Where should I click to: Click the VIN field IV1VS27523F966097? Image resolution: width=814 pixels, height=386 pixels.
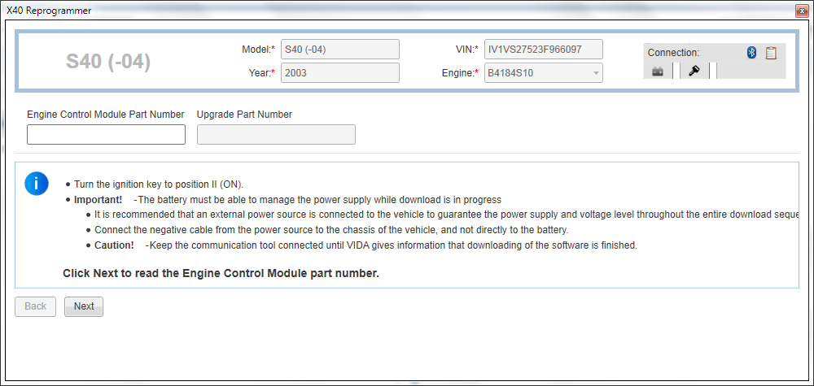[x=544, y=50]
